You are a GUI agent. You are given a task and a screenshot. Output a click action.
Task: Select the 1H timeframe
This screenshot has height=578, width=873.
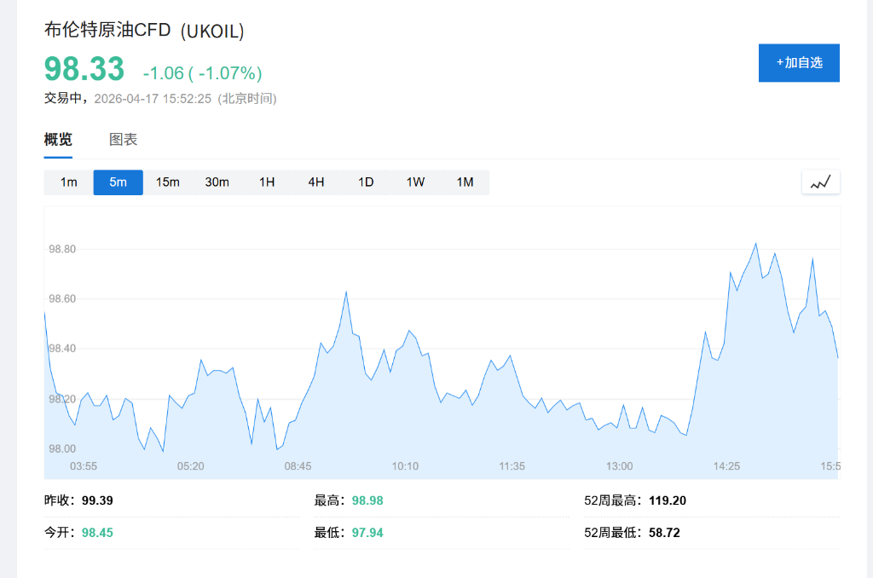point(266,182)
